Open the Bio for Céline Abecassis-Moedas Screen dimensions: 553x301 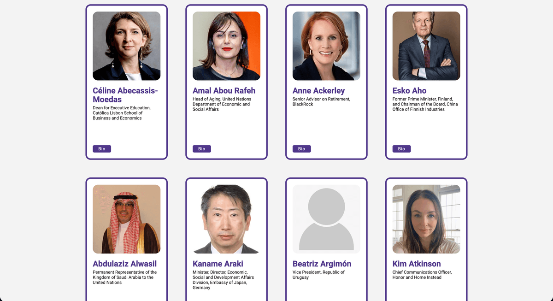pyautogui.click(x=101, y=148)
